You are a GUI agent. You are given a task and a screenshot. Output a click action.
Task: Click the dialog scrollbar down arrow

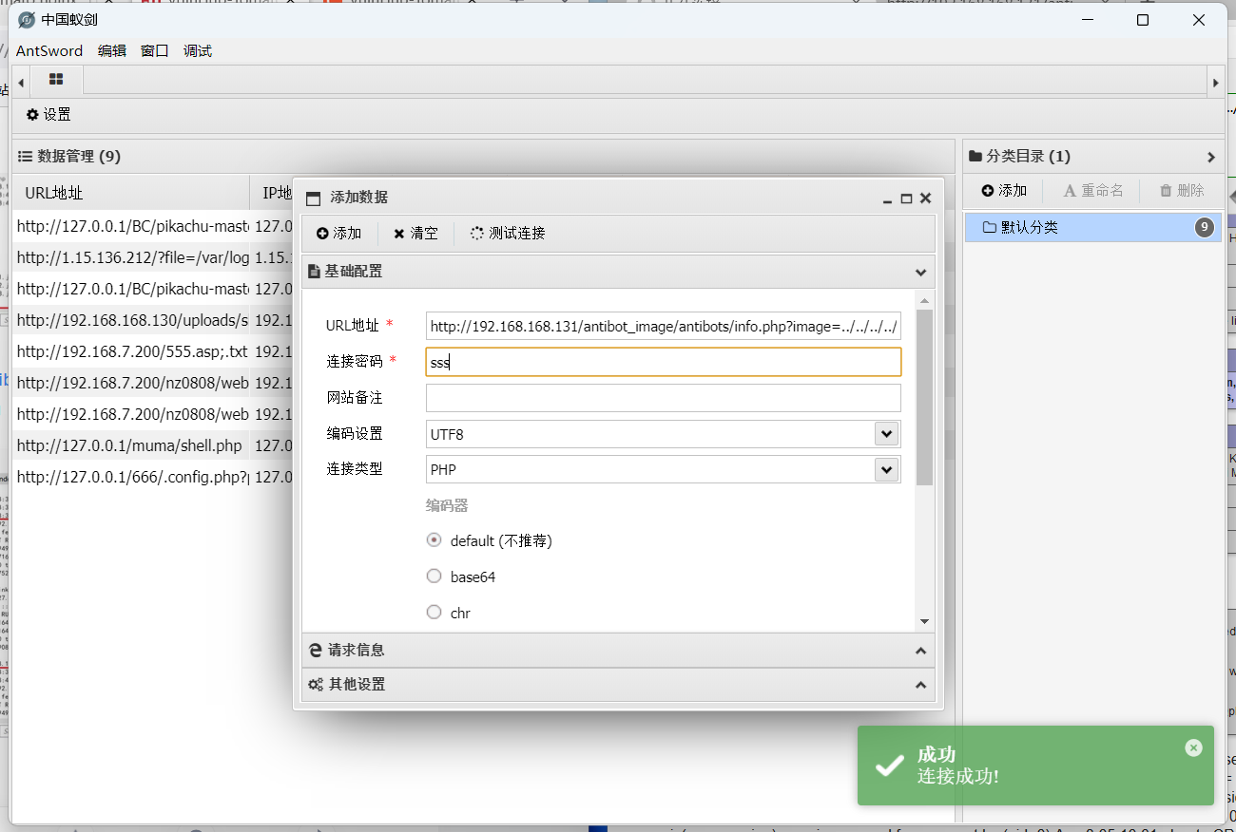tap(925, 621)
